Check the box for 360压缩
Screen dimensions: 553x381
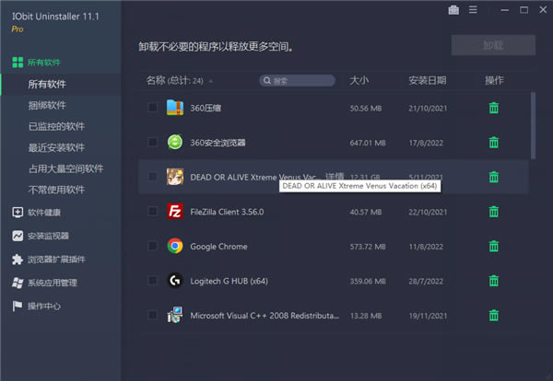152,108
